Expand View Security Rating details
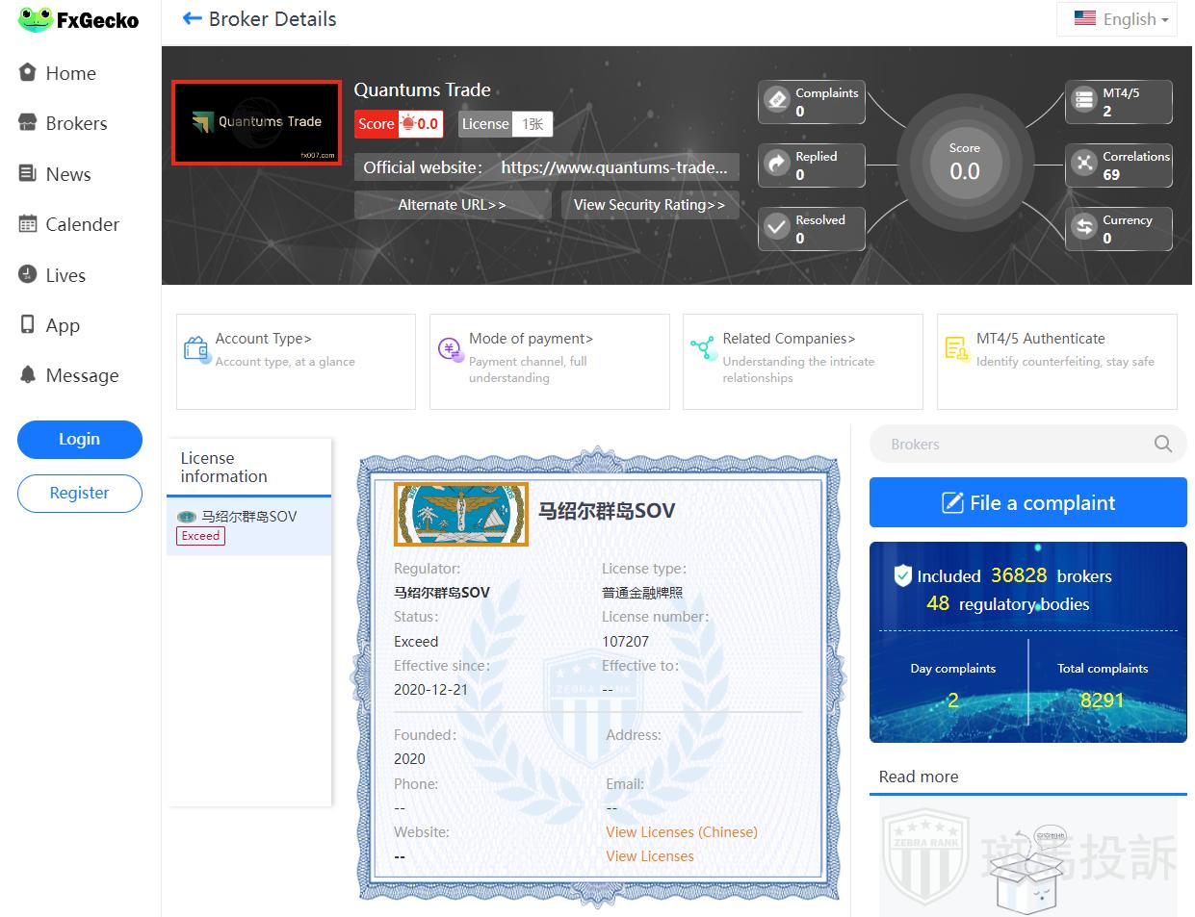This screenshot has width=1195, height=917. [649, 205]
